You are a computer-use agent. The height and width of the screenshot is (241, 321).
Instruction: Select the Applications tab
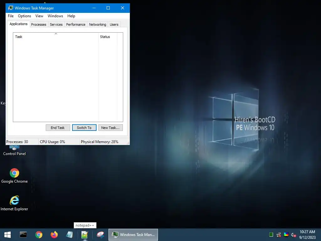tap(18, 24)
